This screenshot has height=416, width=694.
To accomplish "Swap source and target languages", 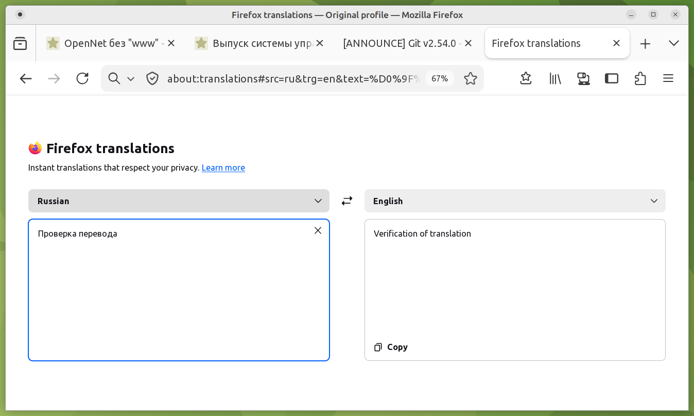I will 347,201.
